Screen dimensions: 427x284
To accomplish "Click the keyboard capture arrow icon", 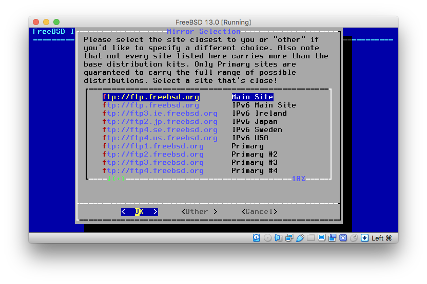I will click(x=364, y=238).
